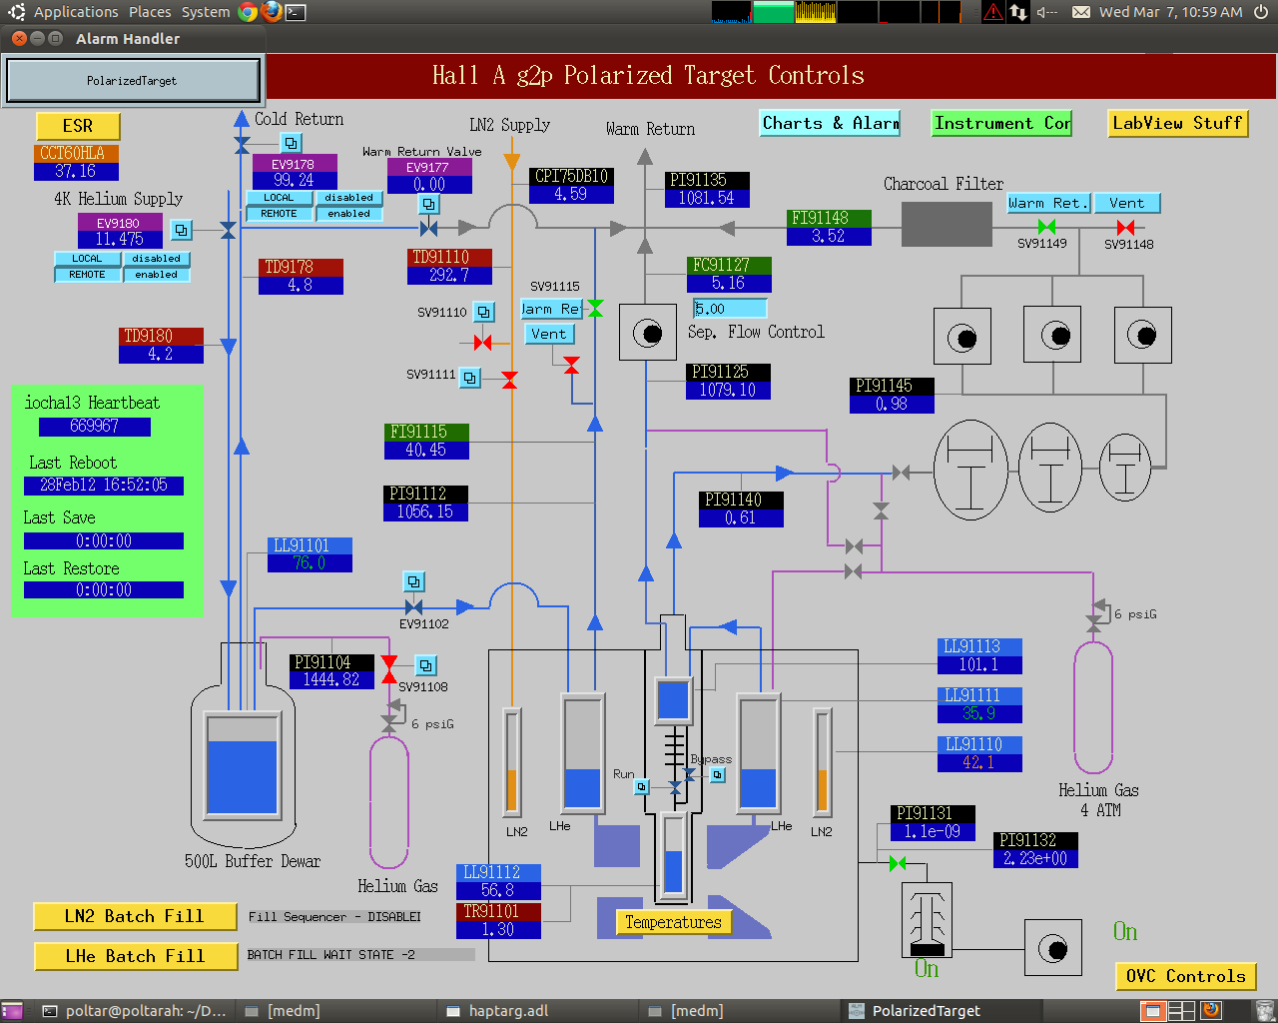
Task: Click Vent button below SV91115
Action: coord(549,334)
